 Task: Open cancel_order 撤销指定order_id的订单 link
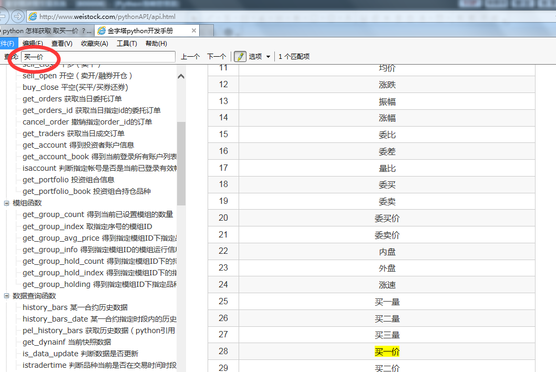[x=87, y=122]
